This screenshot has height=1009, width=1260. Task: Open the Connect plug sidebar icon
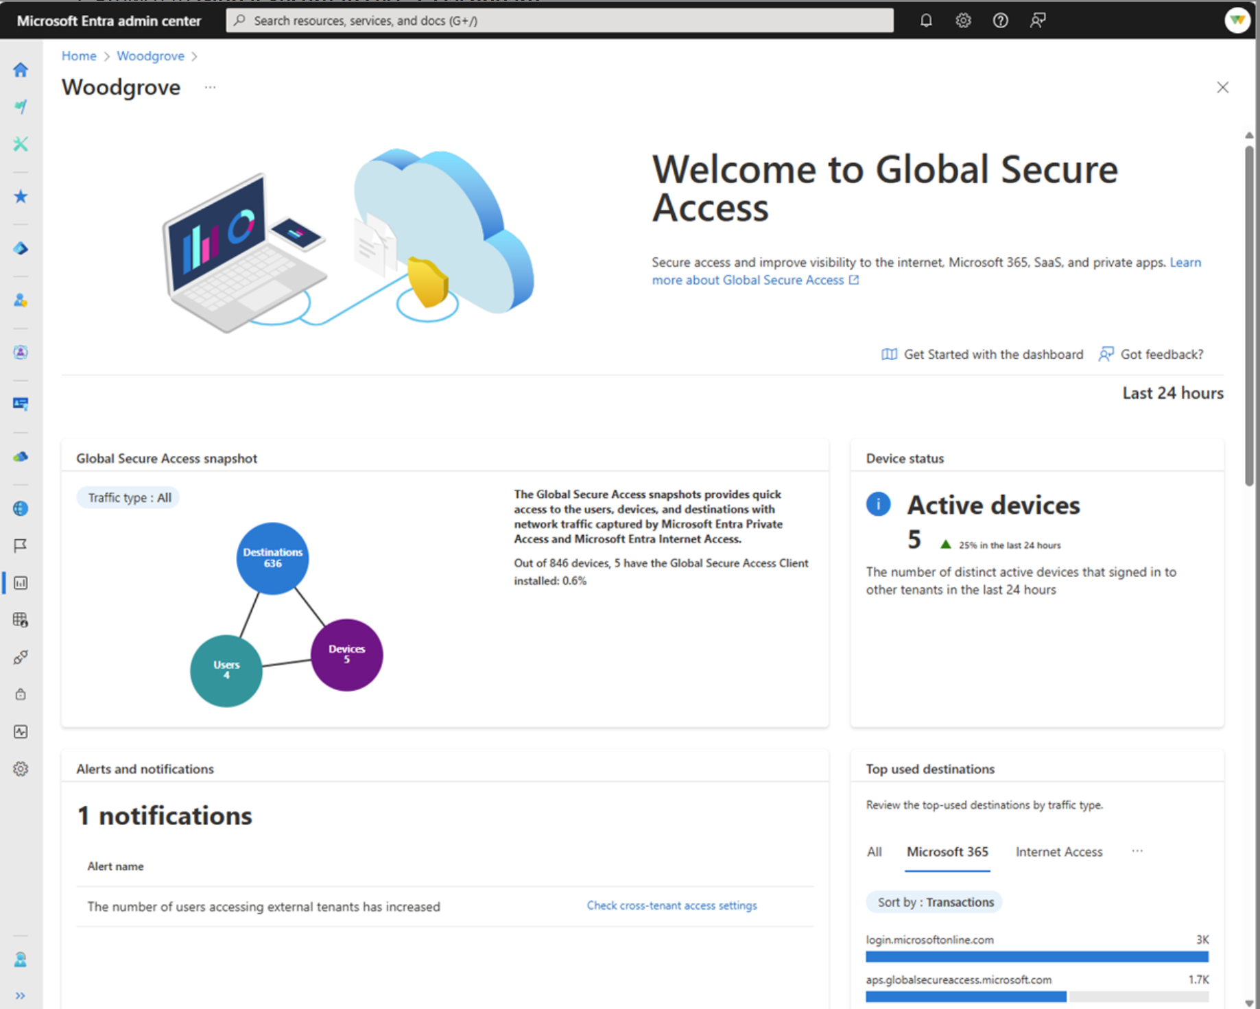click(21, 657)
